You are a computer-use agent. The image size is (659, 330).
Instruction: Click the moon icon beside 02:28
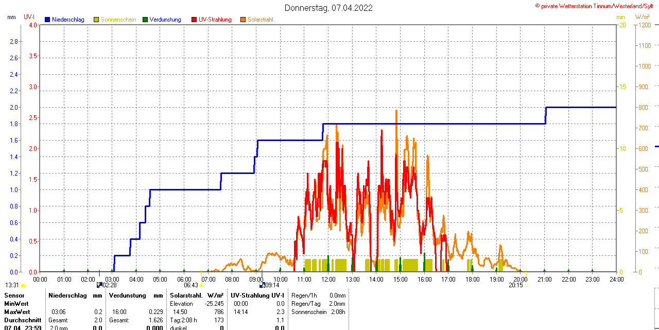tap(99, 285)
